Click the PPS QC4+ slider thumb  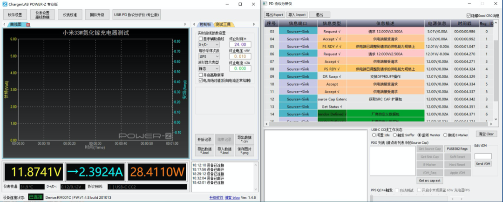click(x=372, y=198)
